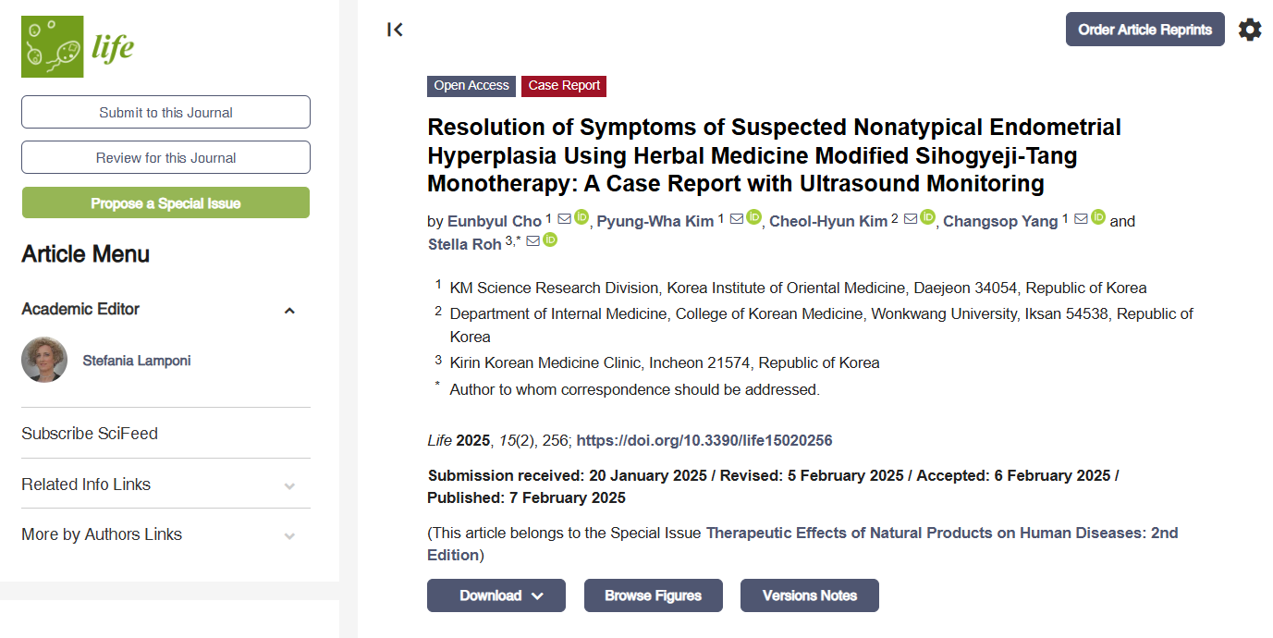The width and height of the screenshot is (1273, 638).
Task: Click the Life journal logo
Action: [x=78, y=46]
